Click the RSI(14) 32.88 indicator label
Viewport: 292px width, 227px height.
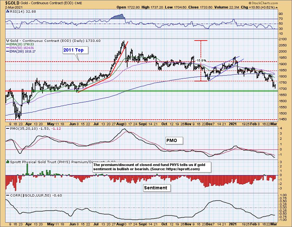pyautogui.click(x=23, y=11)
